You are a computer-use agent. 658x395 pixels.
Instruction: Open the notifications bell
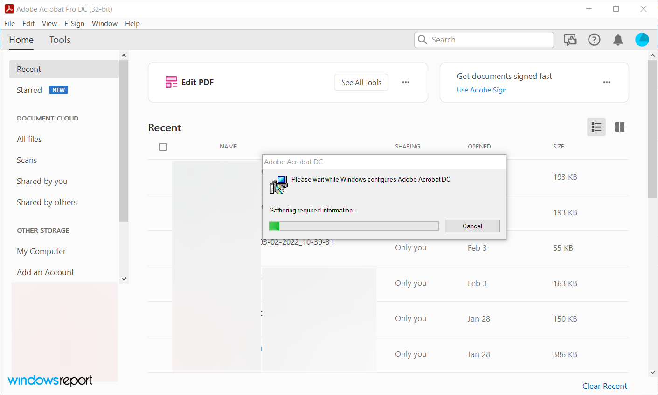[x=618, y=40]
